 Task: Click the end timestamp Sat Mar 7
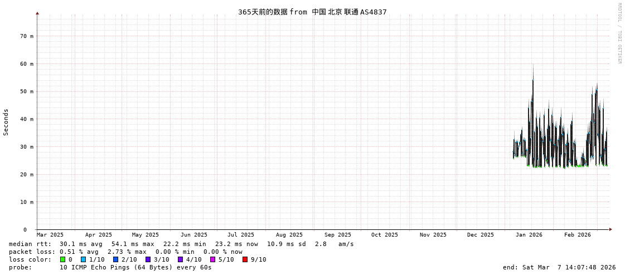[559, 267]
